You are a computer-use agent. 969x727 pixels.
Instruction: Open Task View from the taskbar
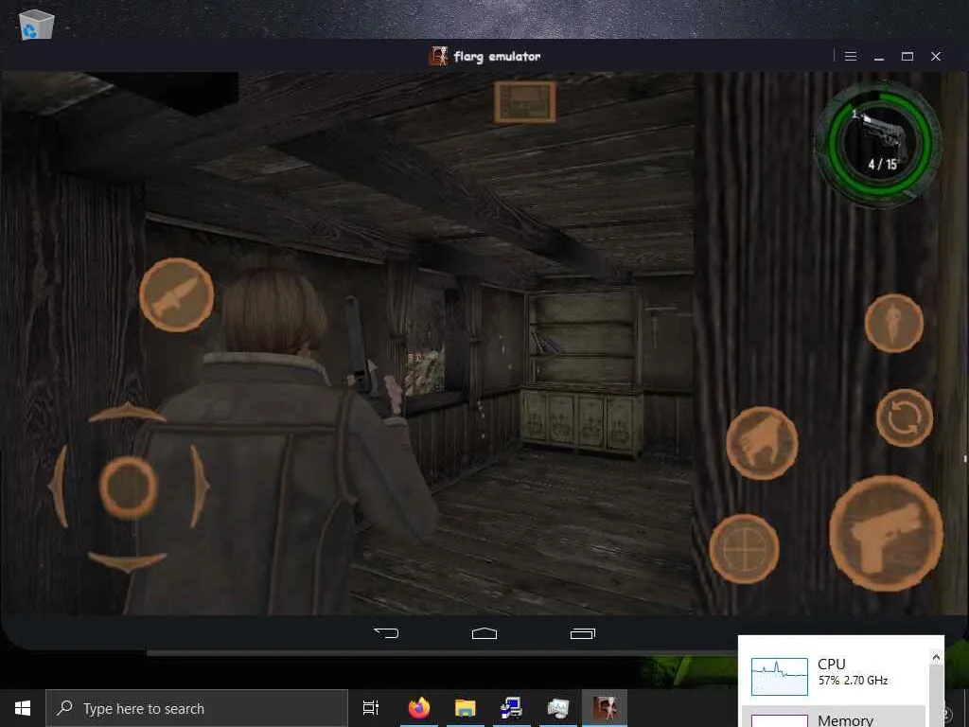[x=371, y=708]
